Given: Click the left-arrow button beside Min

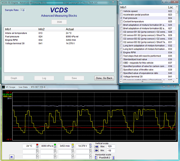Looking at the screenshot, I should click(96, 150).
